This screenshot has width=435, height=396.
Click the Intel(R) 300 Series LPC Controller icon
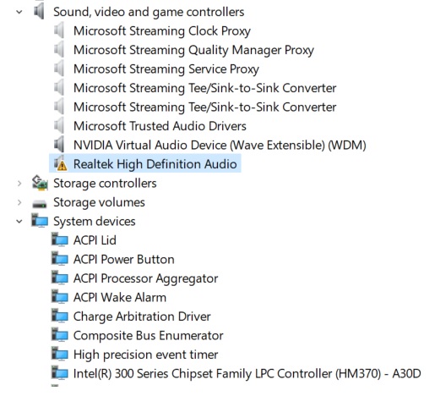click(x=60, y=373)
